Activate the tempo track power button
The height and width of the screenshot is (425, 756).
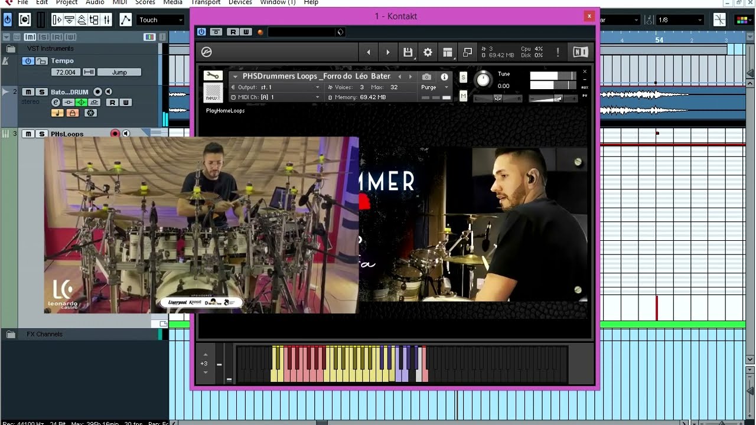[28, 61]
